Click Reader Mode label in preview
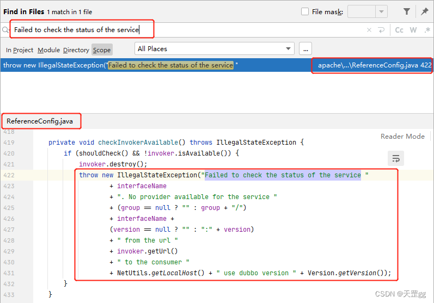The width and height of the screenshot is (434, 303). (x=402, y=137)
